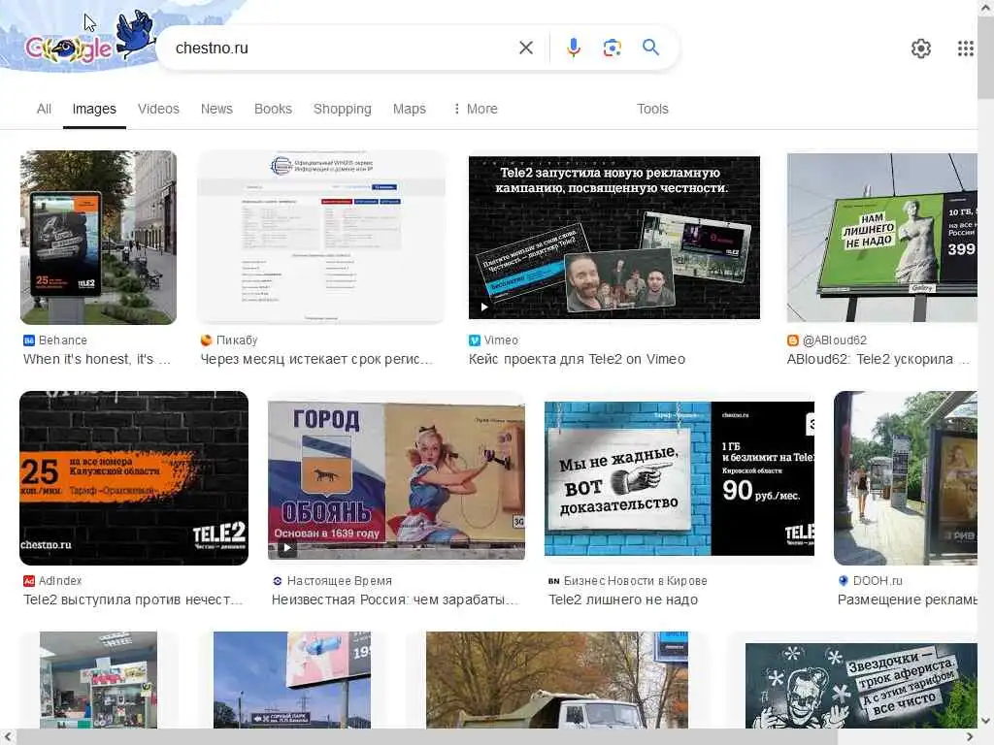Click the DOOH.ru favicon icon

click(x=844, y=581)
